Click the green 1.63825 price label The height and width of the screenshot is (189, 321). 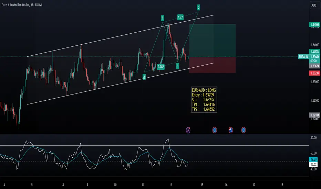coord(314,51)
